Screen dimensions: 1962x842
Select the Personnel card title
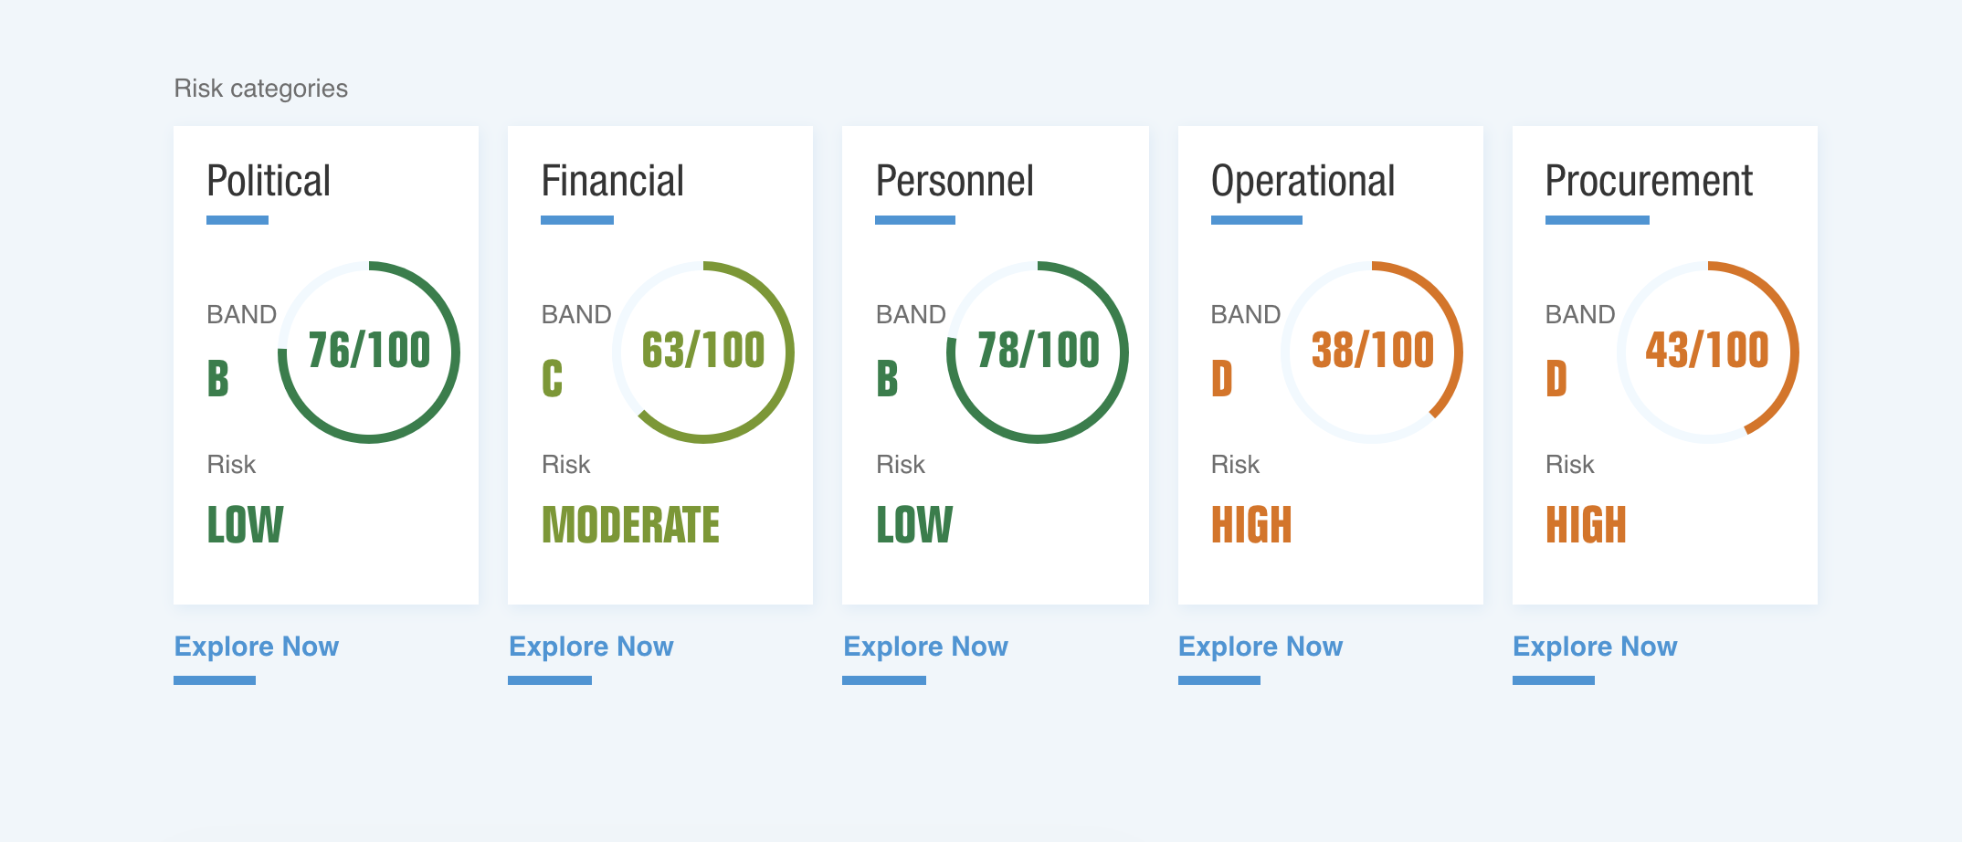coord(955,181)
